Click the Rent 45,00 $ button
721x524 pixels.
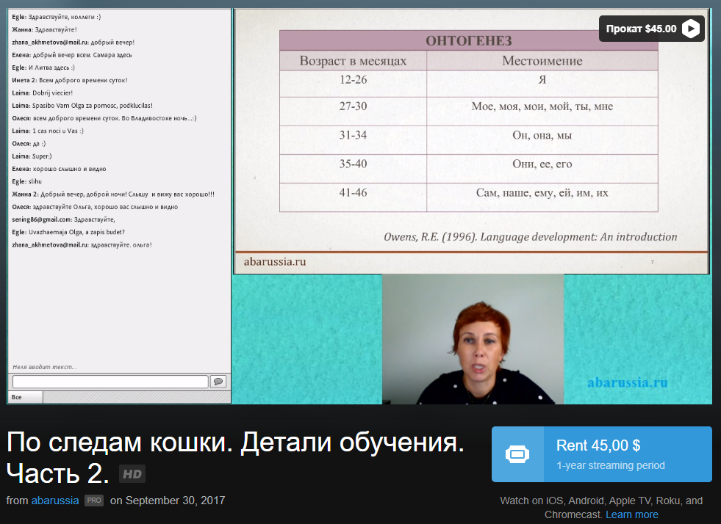pyautogui.click(x=601, y=454)
